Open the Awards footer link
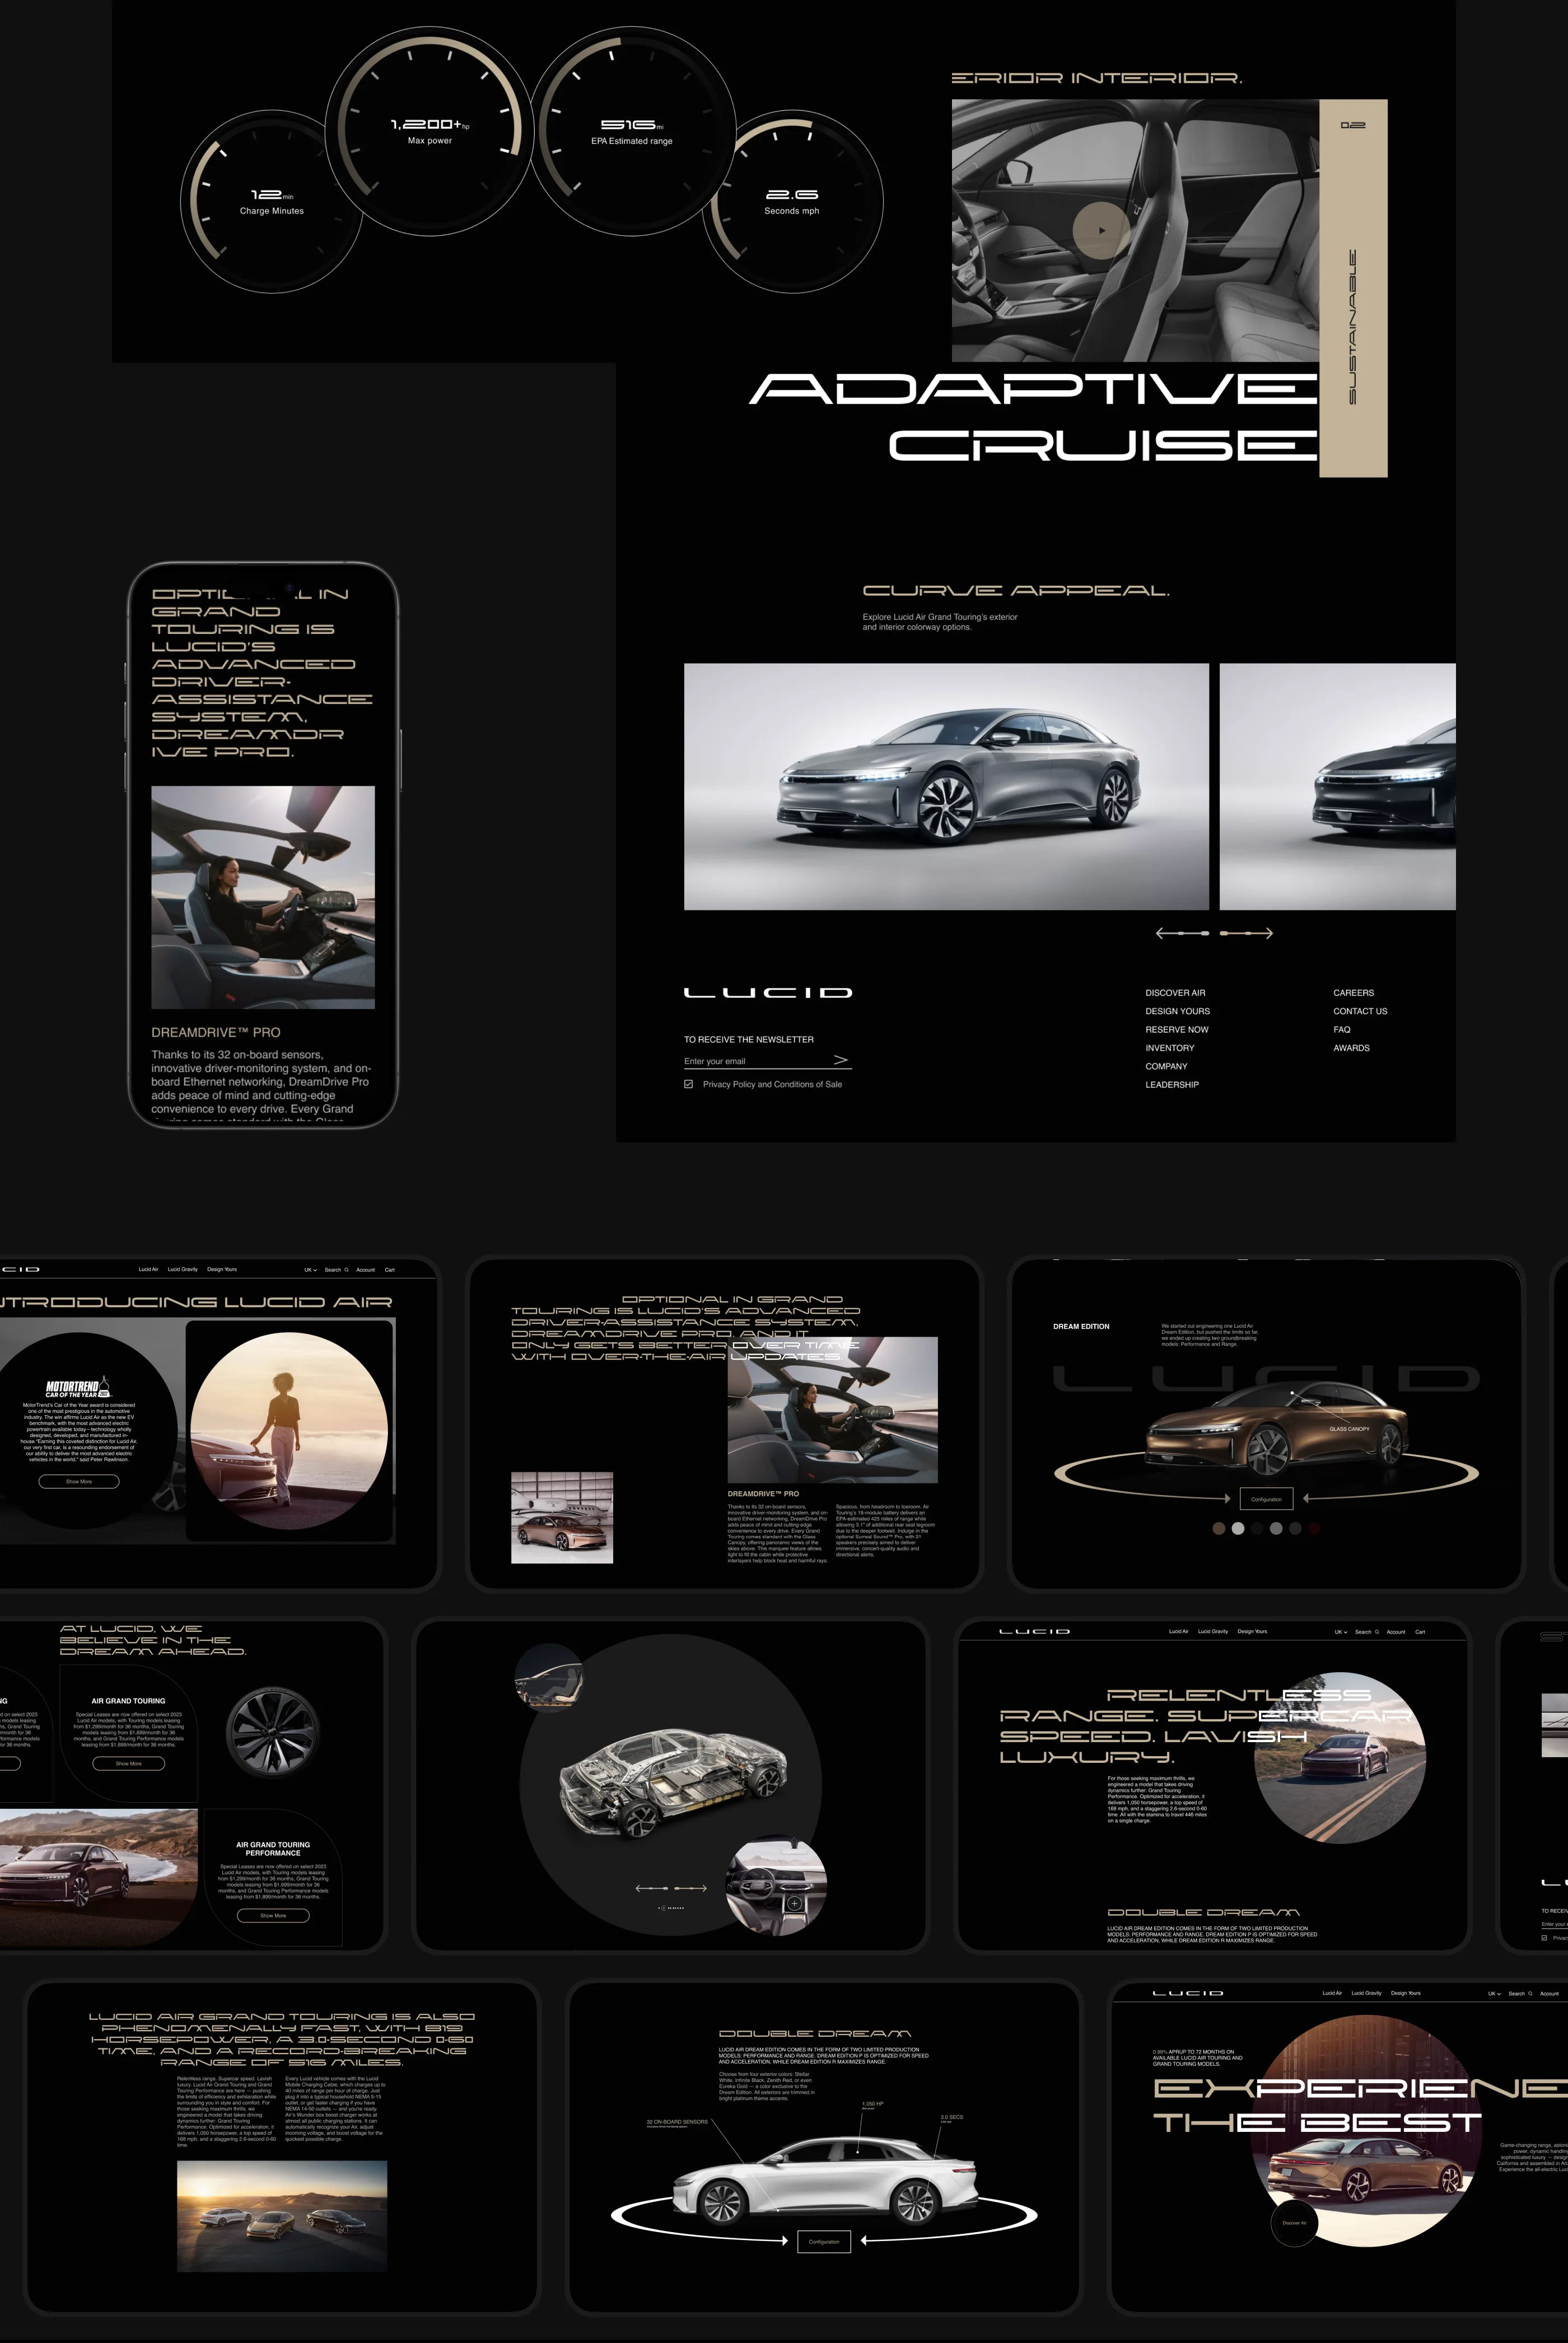Screen dimensions: 1568x2343 (x=1351, y=1048)
